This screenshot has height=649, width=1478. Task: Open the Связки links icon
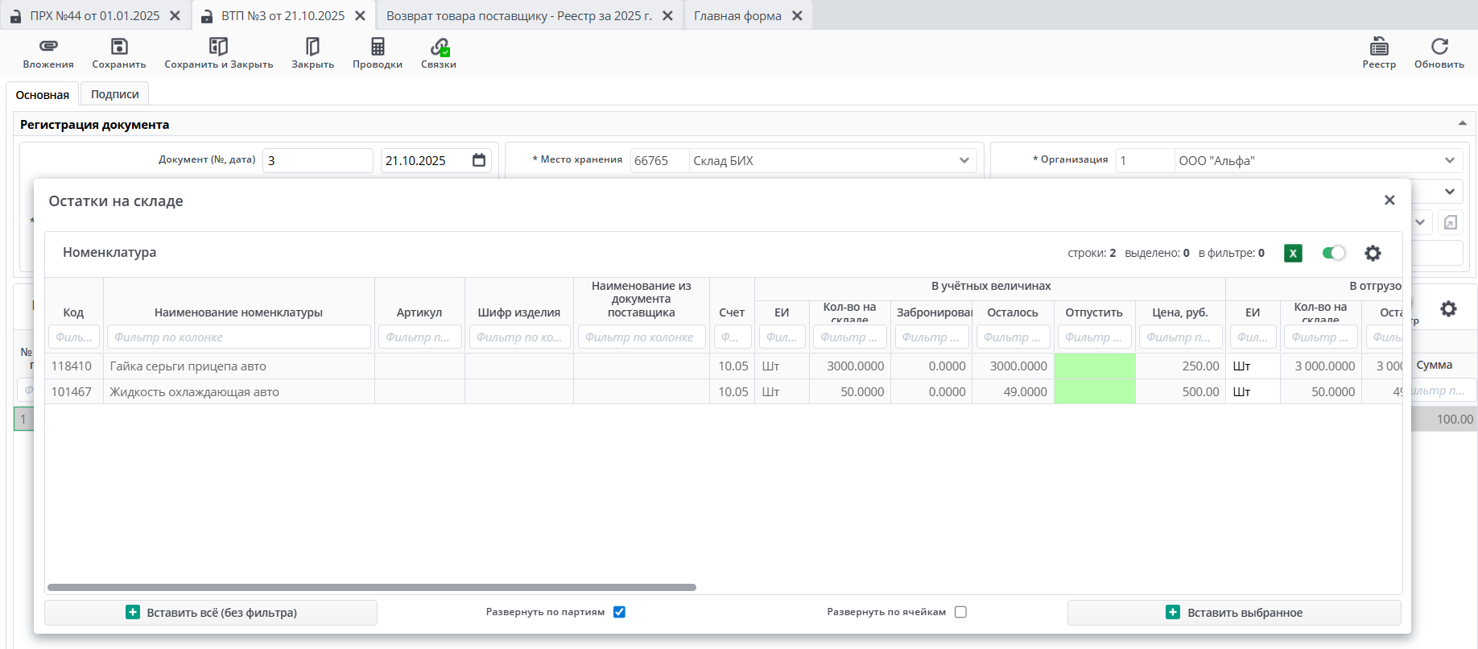439,47
